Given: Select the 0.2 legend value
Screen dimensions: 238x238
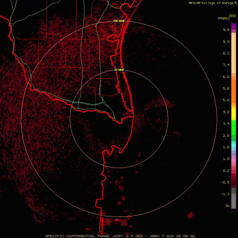Looking at the screenshot, I should click(x=226, y=171).
